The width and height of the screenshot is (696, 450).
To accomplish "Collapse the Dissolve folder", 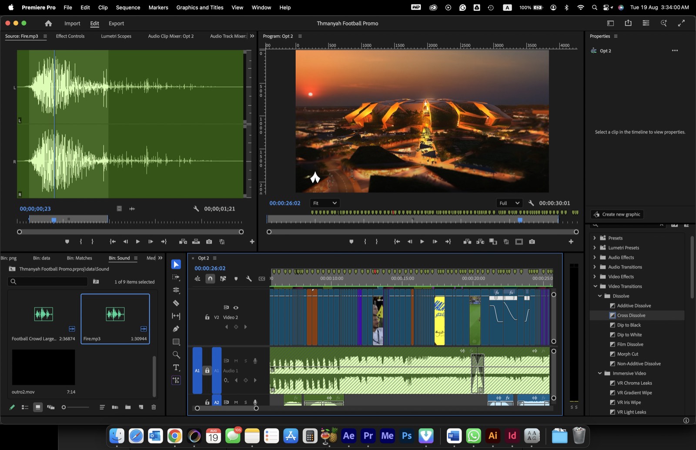I will coord(599,296).
